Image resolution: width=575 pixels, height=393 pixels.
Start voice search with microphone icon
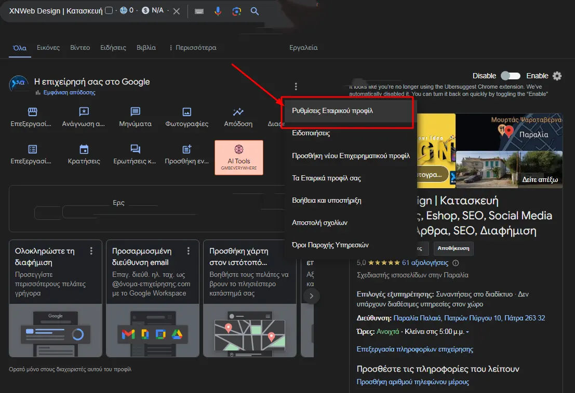[x=218, y=11]
